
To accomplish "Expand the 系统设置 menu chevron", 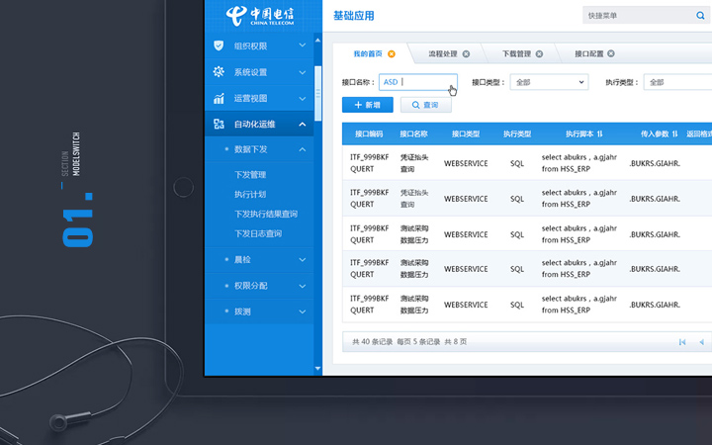I will (x=302, y=72).
